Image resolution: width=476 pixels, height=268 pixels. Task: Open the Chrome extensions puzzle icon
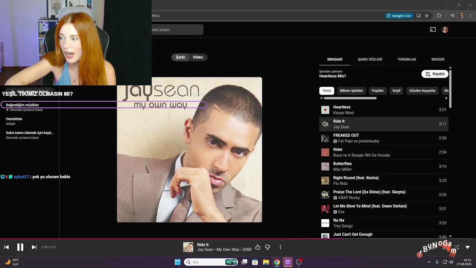coord(439,16)
